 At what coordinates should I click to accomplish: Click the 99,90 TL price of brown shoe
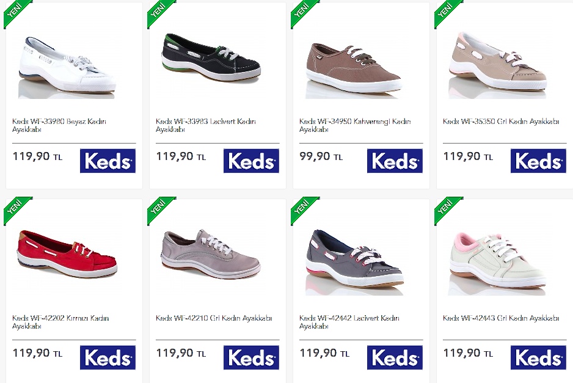[321, 156]
